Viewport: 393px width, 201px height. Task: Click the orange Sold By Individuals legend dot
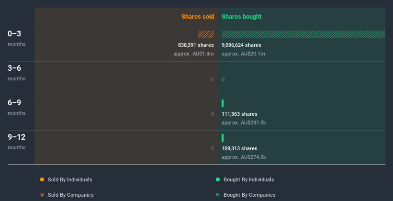point(42,179)
